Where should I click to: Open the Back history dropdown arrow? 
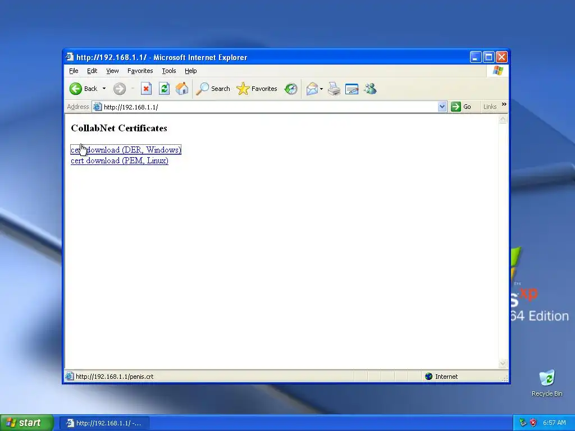pyautogui.click(x=104, y=89)
